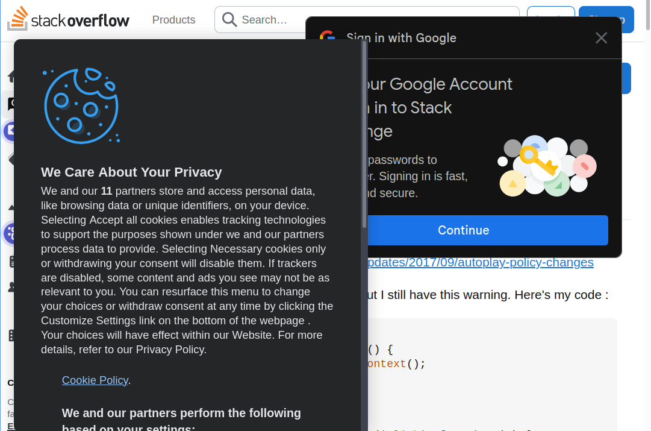Open the autoplay-policy-changes link
This screenshot has width=651, height=431.
pos(480,263)
